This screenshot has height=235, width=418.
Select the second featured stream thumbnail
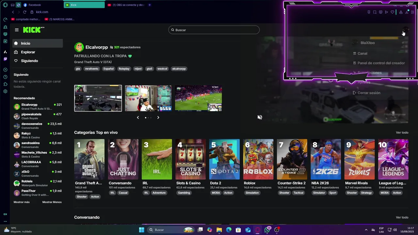(148, 98)
